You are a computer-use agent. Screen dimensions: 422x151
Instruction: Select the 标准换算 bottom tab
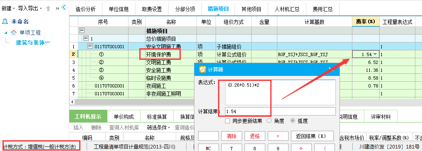[157, 117]
